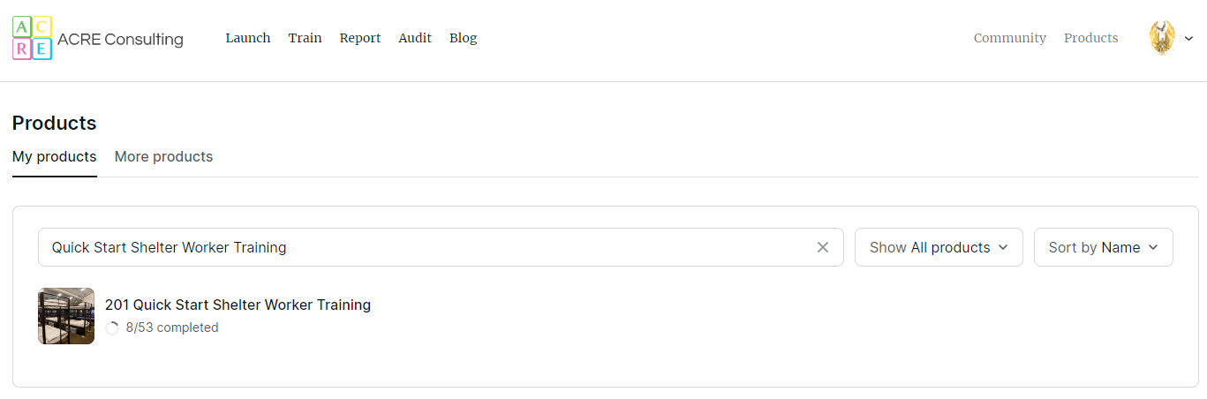Clear the search field with X icon
Screen dimensions: 1207x399
823,247
